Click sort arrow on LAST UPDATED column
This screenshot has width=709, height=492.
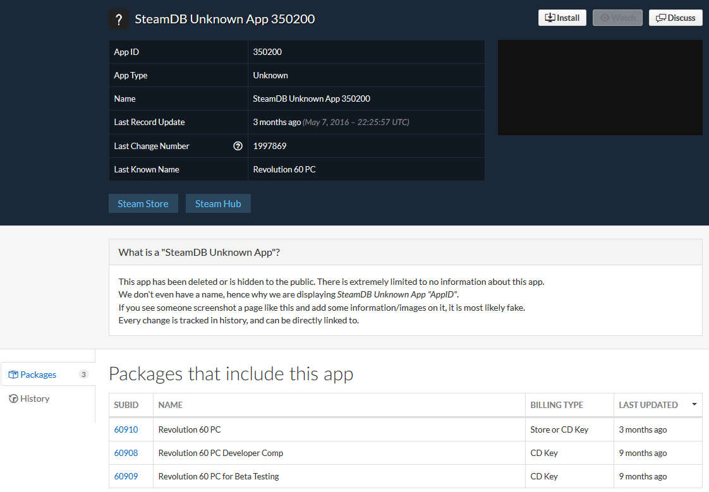pyautogui.click(x=694, y=404)
